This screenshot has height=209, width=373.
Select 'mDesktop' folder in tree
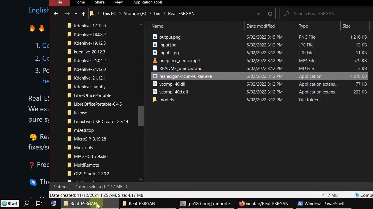pos(84,130)
